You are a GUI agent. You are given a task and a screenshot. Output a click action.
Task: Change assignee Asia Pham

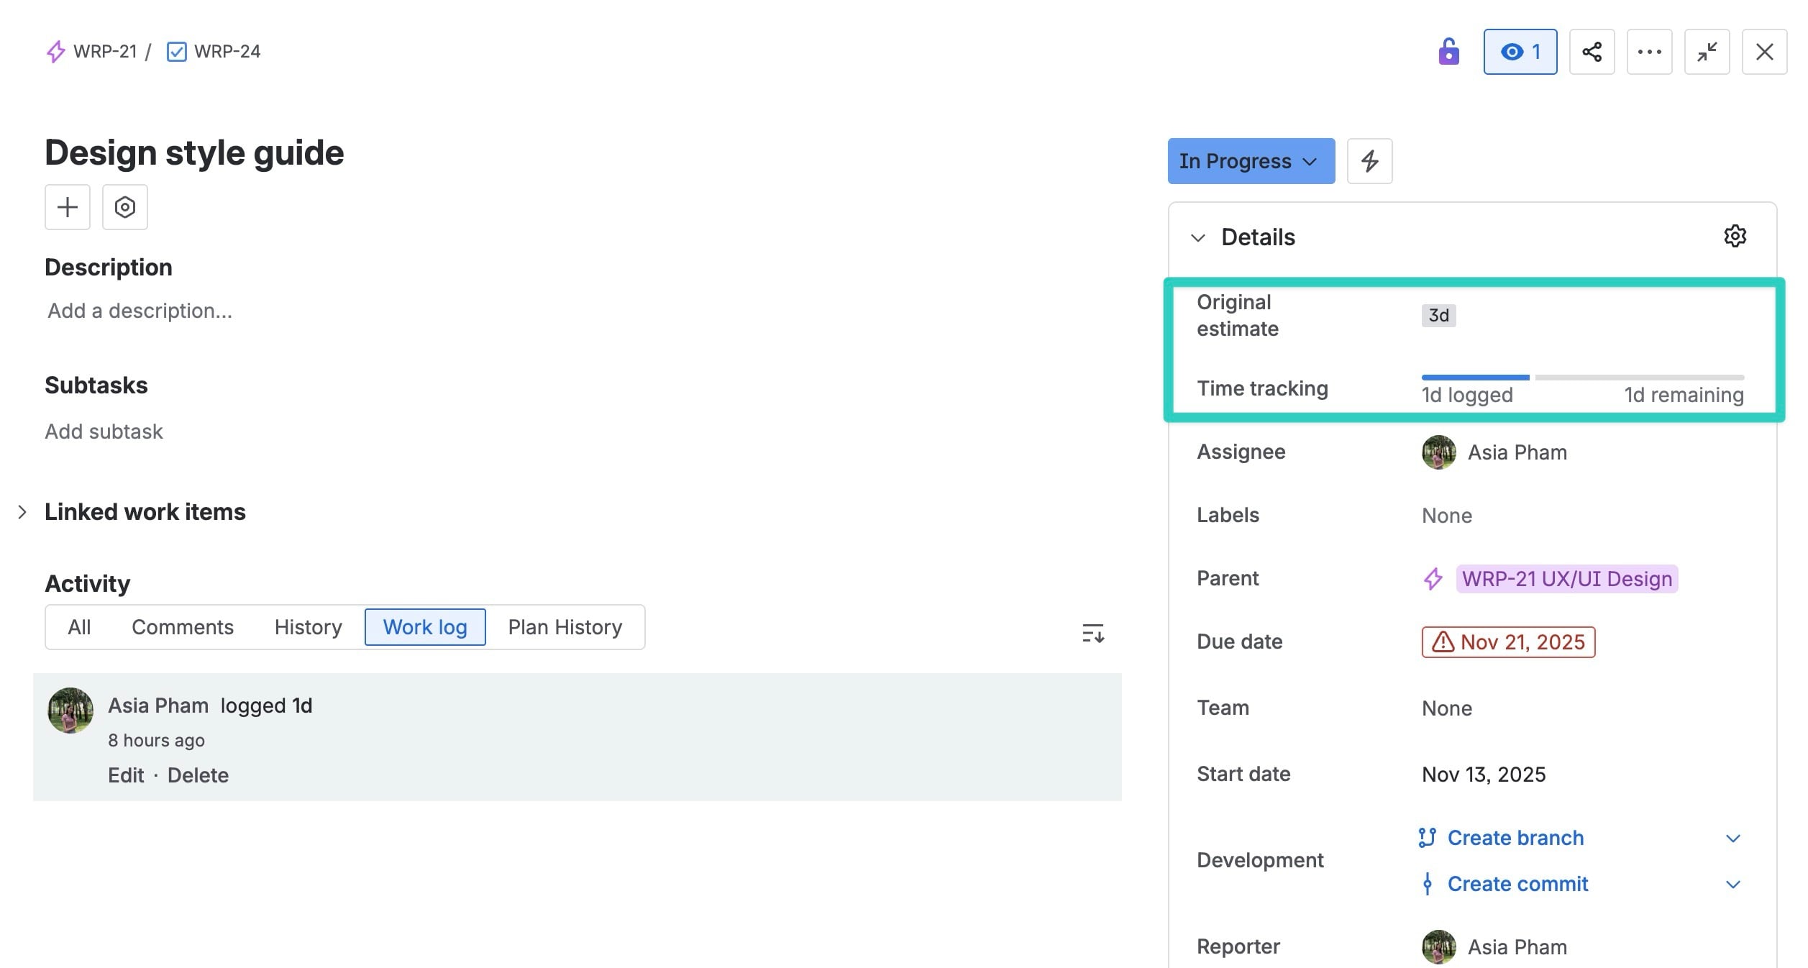(x=1494, y=452)
